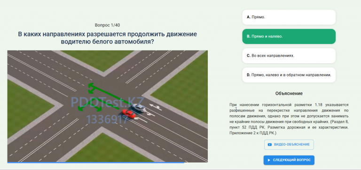The height and width of the screenshot is (170, 361).
Task: Select answer A. Прямо
Action: tap(289, 17)
